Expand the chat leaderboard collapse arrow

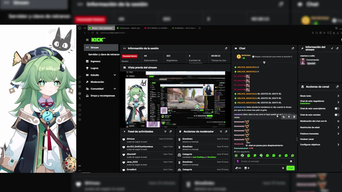pos(264,62)
